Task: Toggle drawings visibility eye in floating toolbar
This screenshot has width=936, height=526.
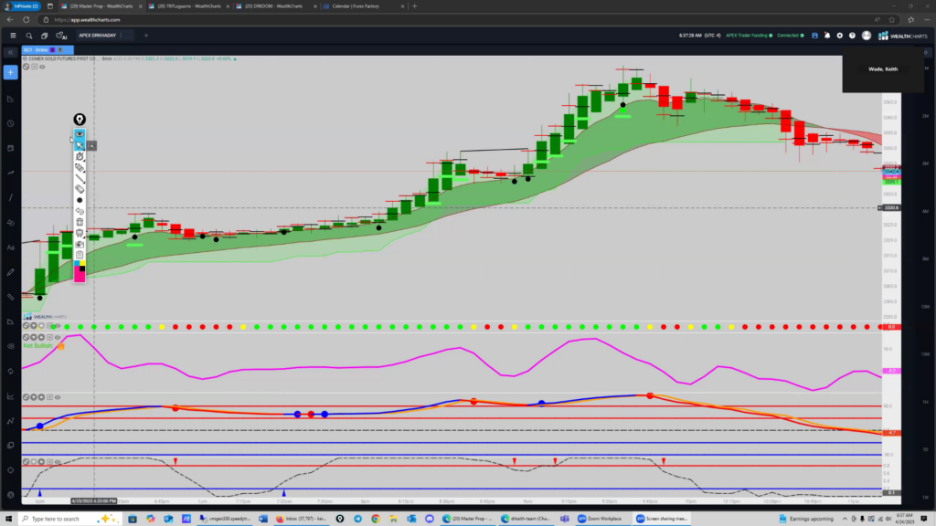Action: [80, 134]
